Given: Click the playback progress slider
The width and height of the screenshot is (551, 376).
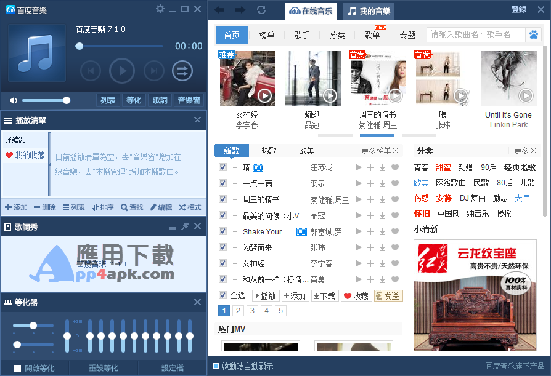Looking at the screenshot, I should [119, 46].
